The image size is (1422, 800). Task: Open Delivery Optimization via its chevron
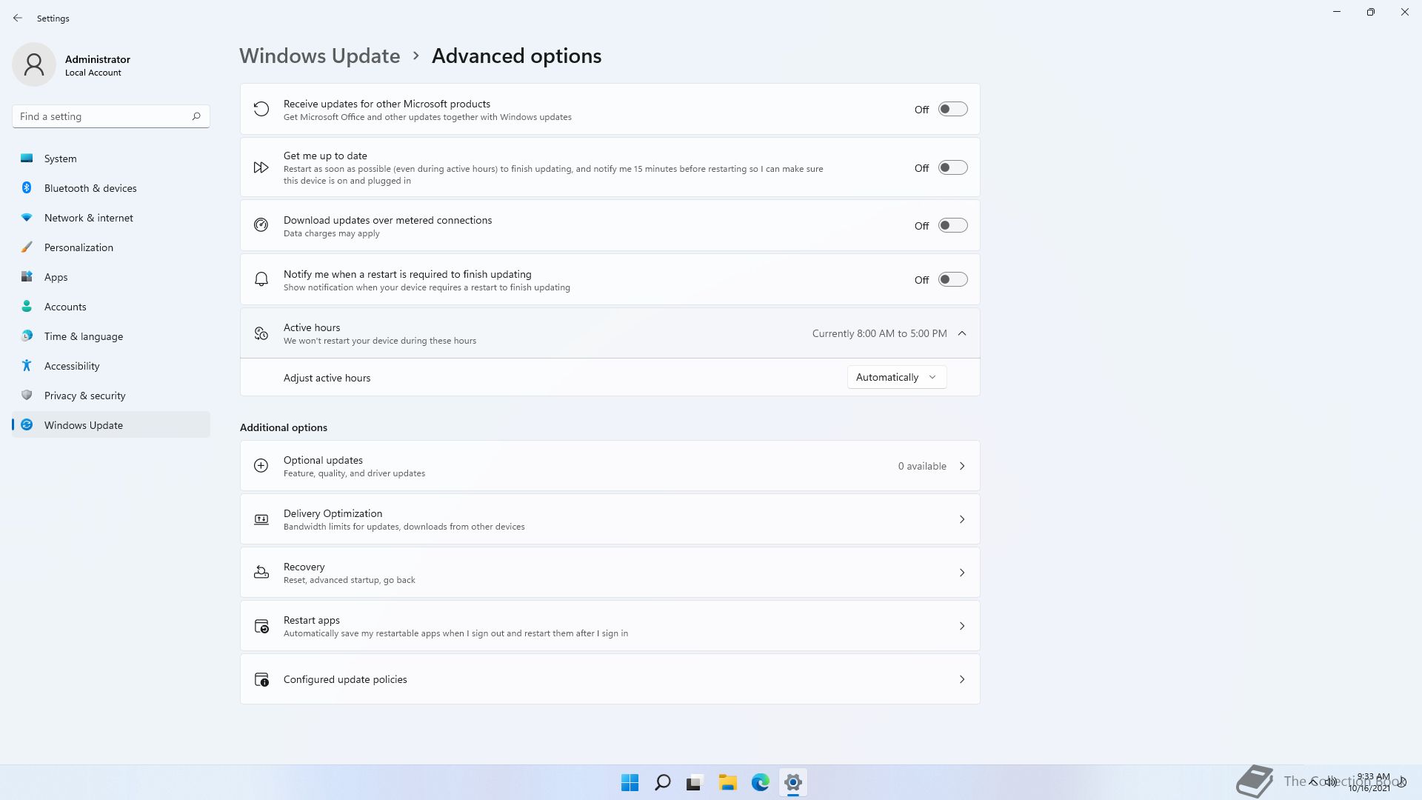962,519
